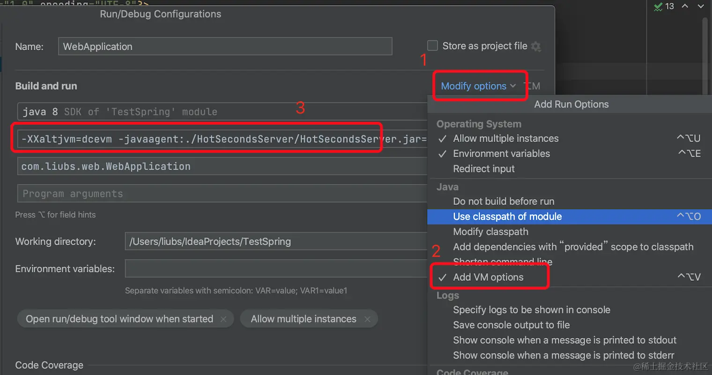Remove the 'Allow multiple instances' chip via its X
Image resolution: width=712 pixels, height=375 pixels.
(367, 319)
